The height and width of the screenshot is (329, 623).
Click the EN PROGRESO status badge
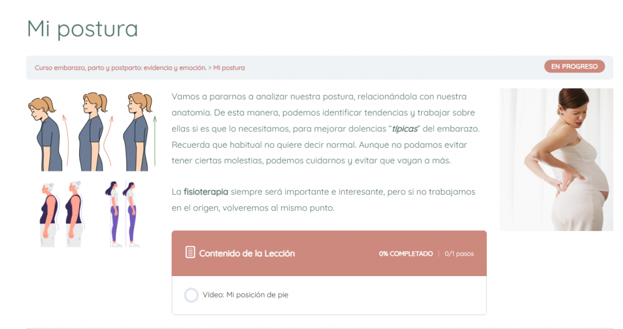pyautogui.click(x=574, y=66)
